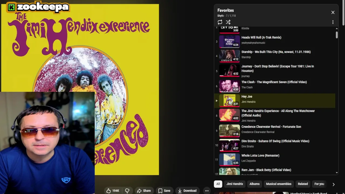Open The Clash Magnificent Seven thumbnail
The image size is (345, 194).
pos(229,86)
